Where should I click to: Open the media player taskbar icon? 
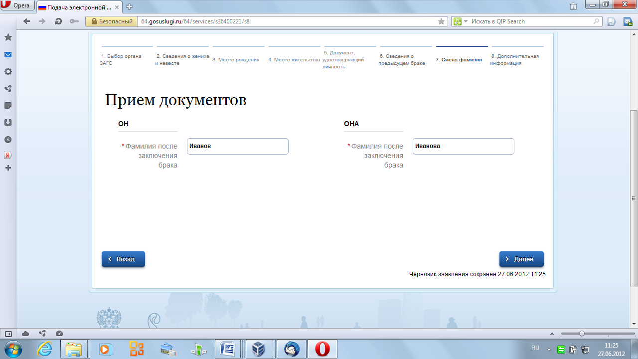(106, 349)
